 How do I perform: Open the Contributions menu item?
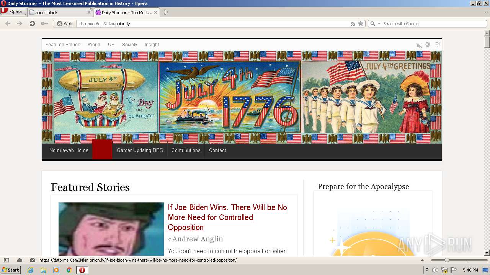tap(186, 150)
